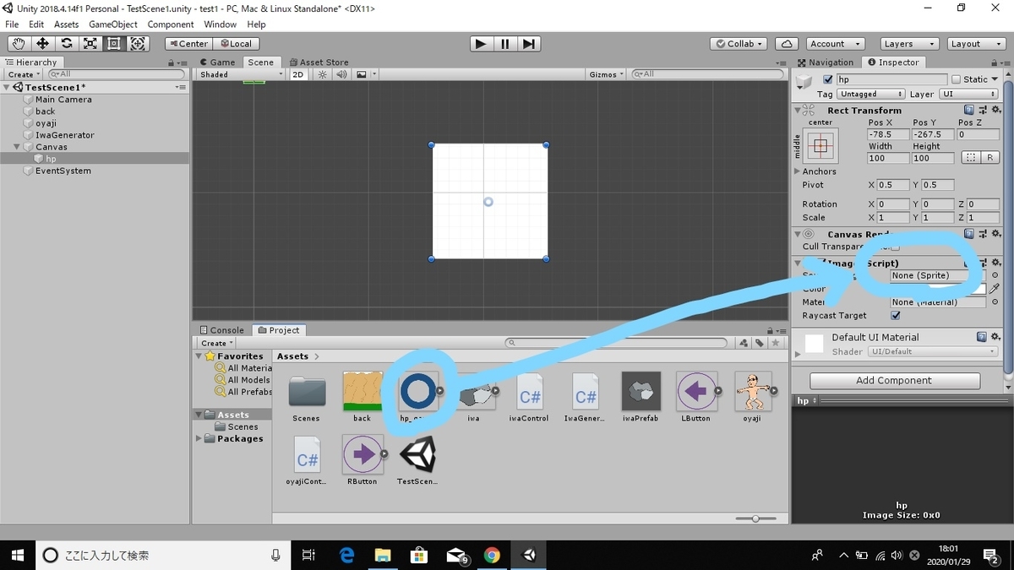
Task: Uncheck the Raycast Target checkbox
Action: tap(896, 316)
